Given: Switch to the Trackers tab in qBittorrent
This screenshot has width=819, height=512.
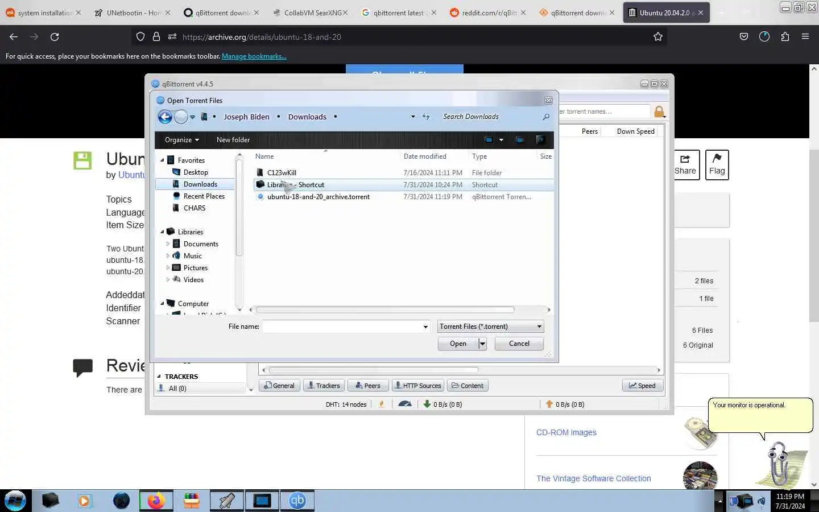Looking at the screenshot, I should pyautogui.click(x=323, y=386).
